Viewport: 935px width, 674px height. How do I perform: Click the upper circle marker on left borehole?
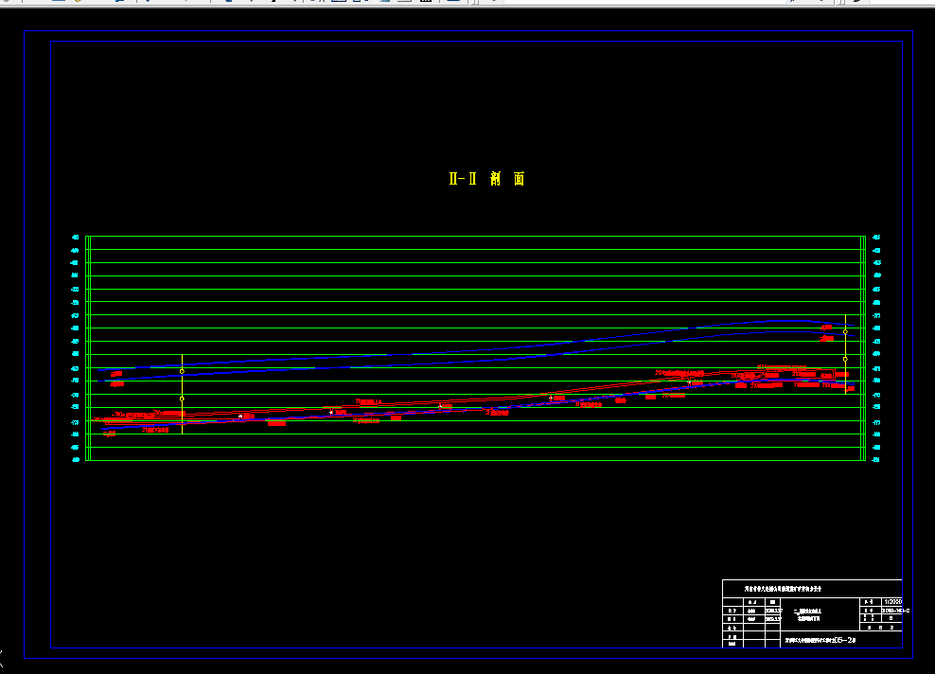tap(182, 371)
